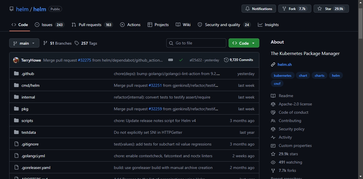Click the green check status icon
The width and height of the screenshot is (363, 179).
[x=181, y=60]
